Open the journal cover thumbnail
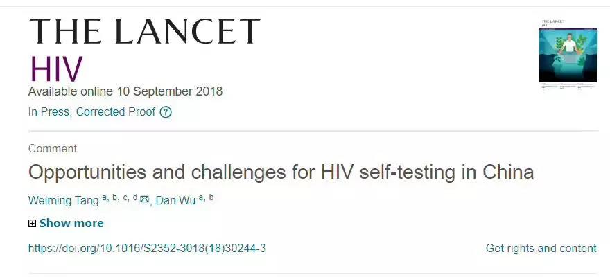The image size is (610, 277). tap(568, 54)
